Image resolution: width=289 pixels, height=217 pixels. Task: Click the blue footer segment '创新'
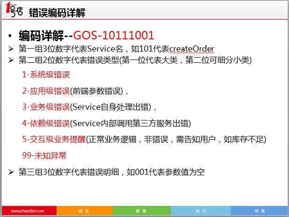[x=259, y=211]
